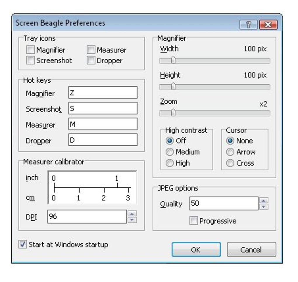Enable Progressive JPEG option

[x=193, y=221]
